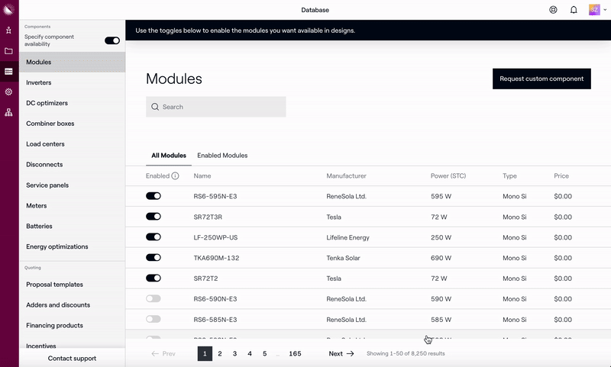The image size is (611, 367).
Task: Switch to the Enabled Modules tab
Action: (222, 156)
